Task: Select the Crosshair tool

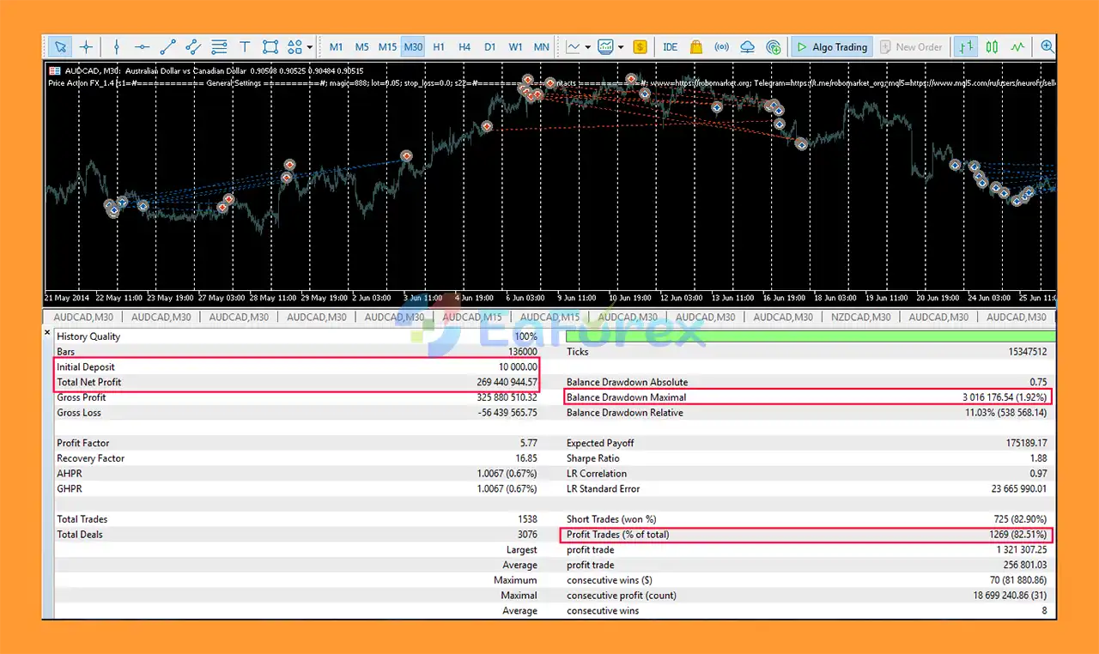Action: pos(86,46)
